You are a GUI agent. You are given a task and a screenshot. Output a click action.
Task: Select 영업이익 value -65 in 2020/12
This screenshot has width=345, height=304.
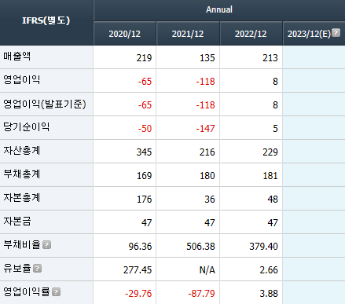[145, 82]
